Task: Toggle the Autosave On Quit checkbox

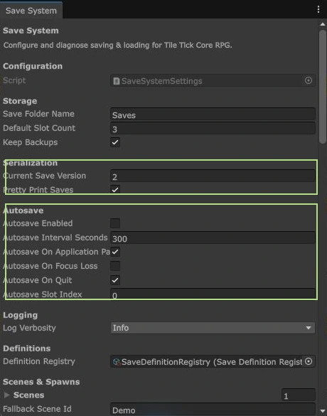Action: [x=115, y=280]
